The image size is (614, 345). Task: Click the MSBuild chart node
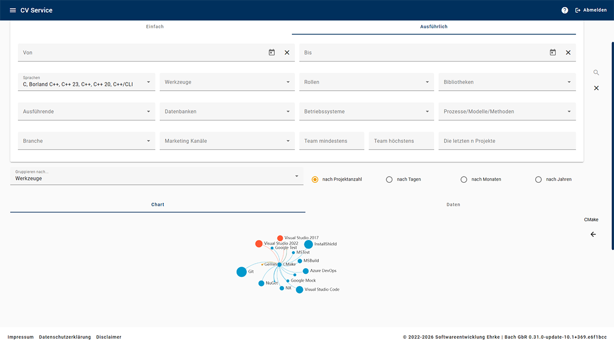point(300,261)
